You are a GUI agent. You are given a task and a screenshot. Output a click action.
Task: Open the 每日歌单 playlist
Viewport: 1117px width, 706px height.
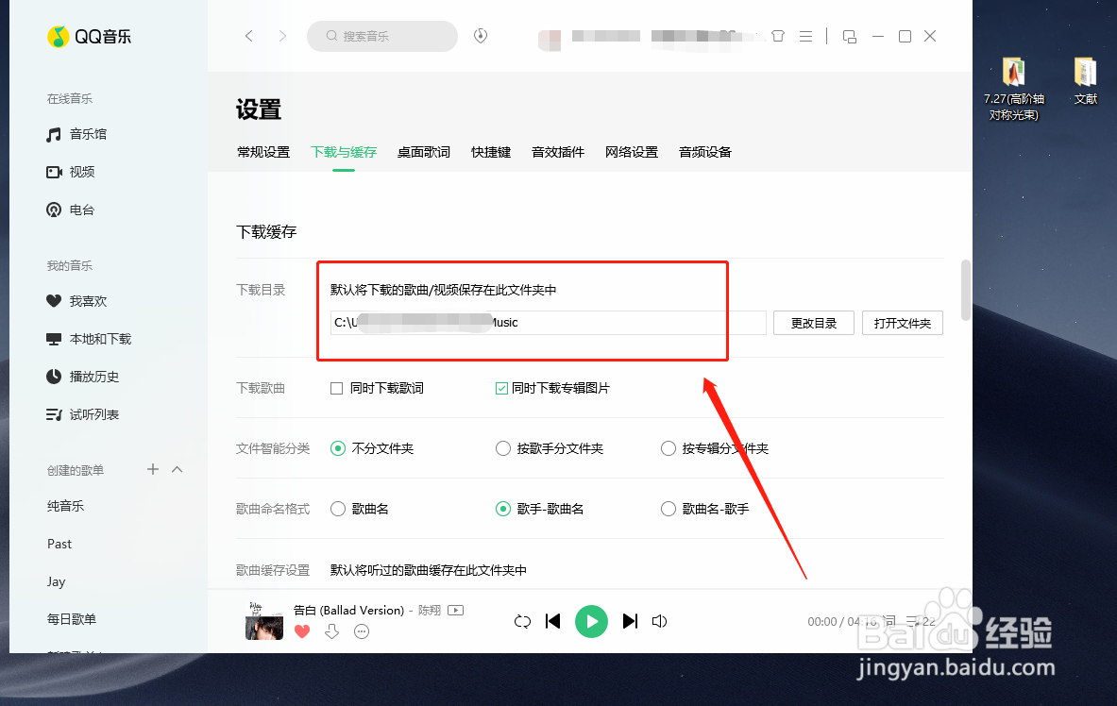[x=71, y=619]
